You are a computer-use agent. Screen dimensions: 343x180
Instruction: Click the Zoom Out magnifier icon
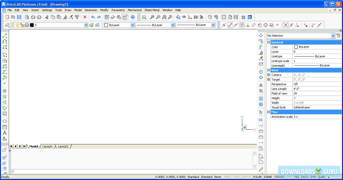[x=158, y=17]
